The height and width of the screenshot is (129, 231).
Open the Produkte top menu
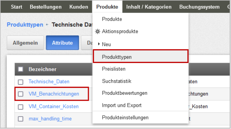tap(107, 7)
